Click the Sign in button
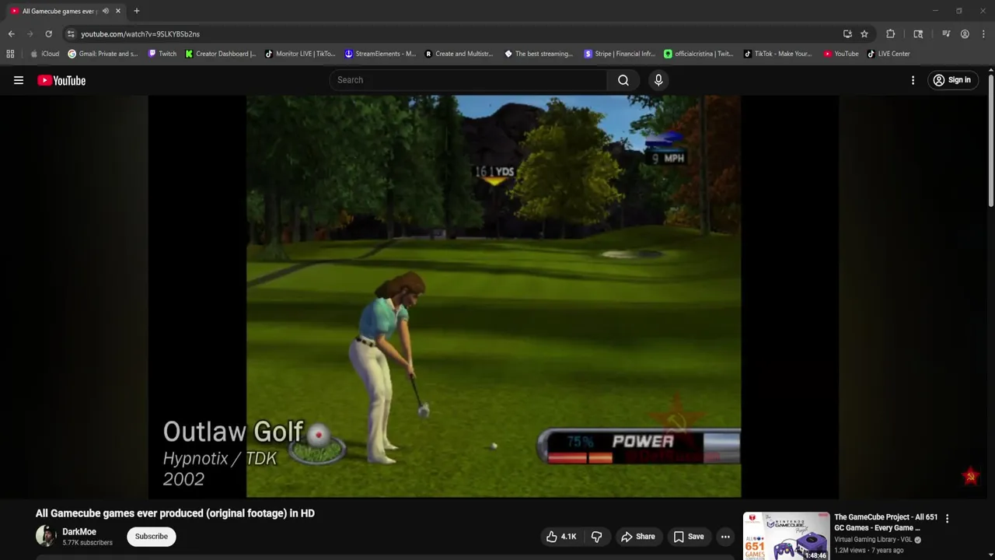Screen dimensions: 995x560 951,80
